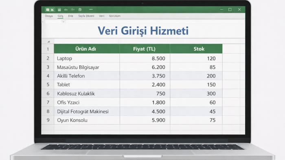285x160 pixels.
Task: Select row header 7
Action: (48, 102)
